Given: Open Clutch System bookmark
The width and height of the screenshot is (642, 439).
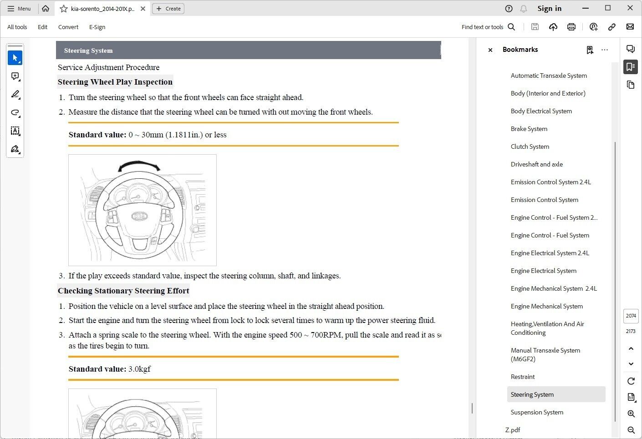Looking at the screenshot, I should 530,146.
